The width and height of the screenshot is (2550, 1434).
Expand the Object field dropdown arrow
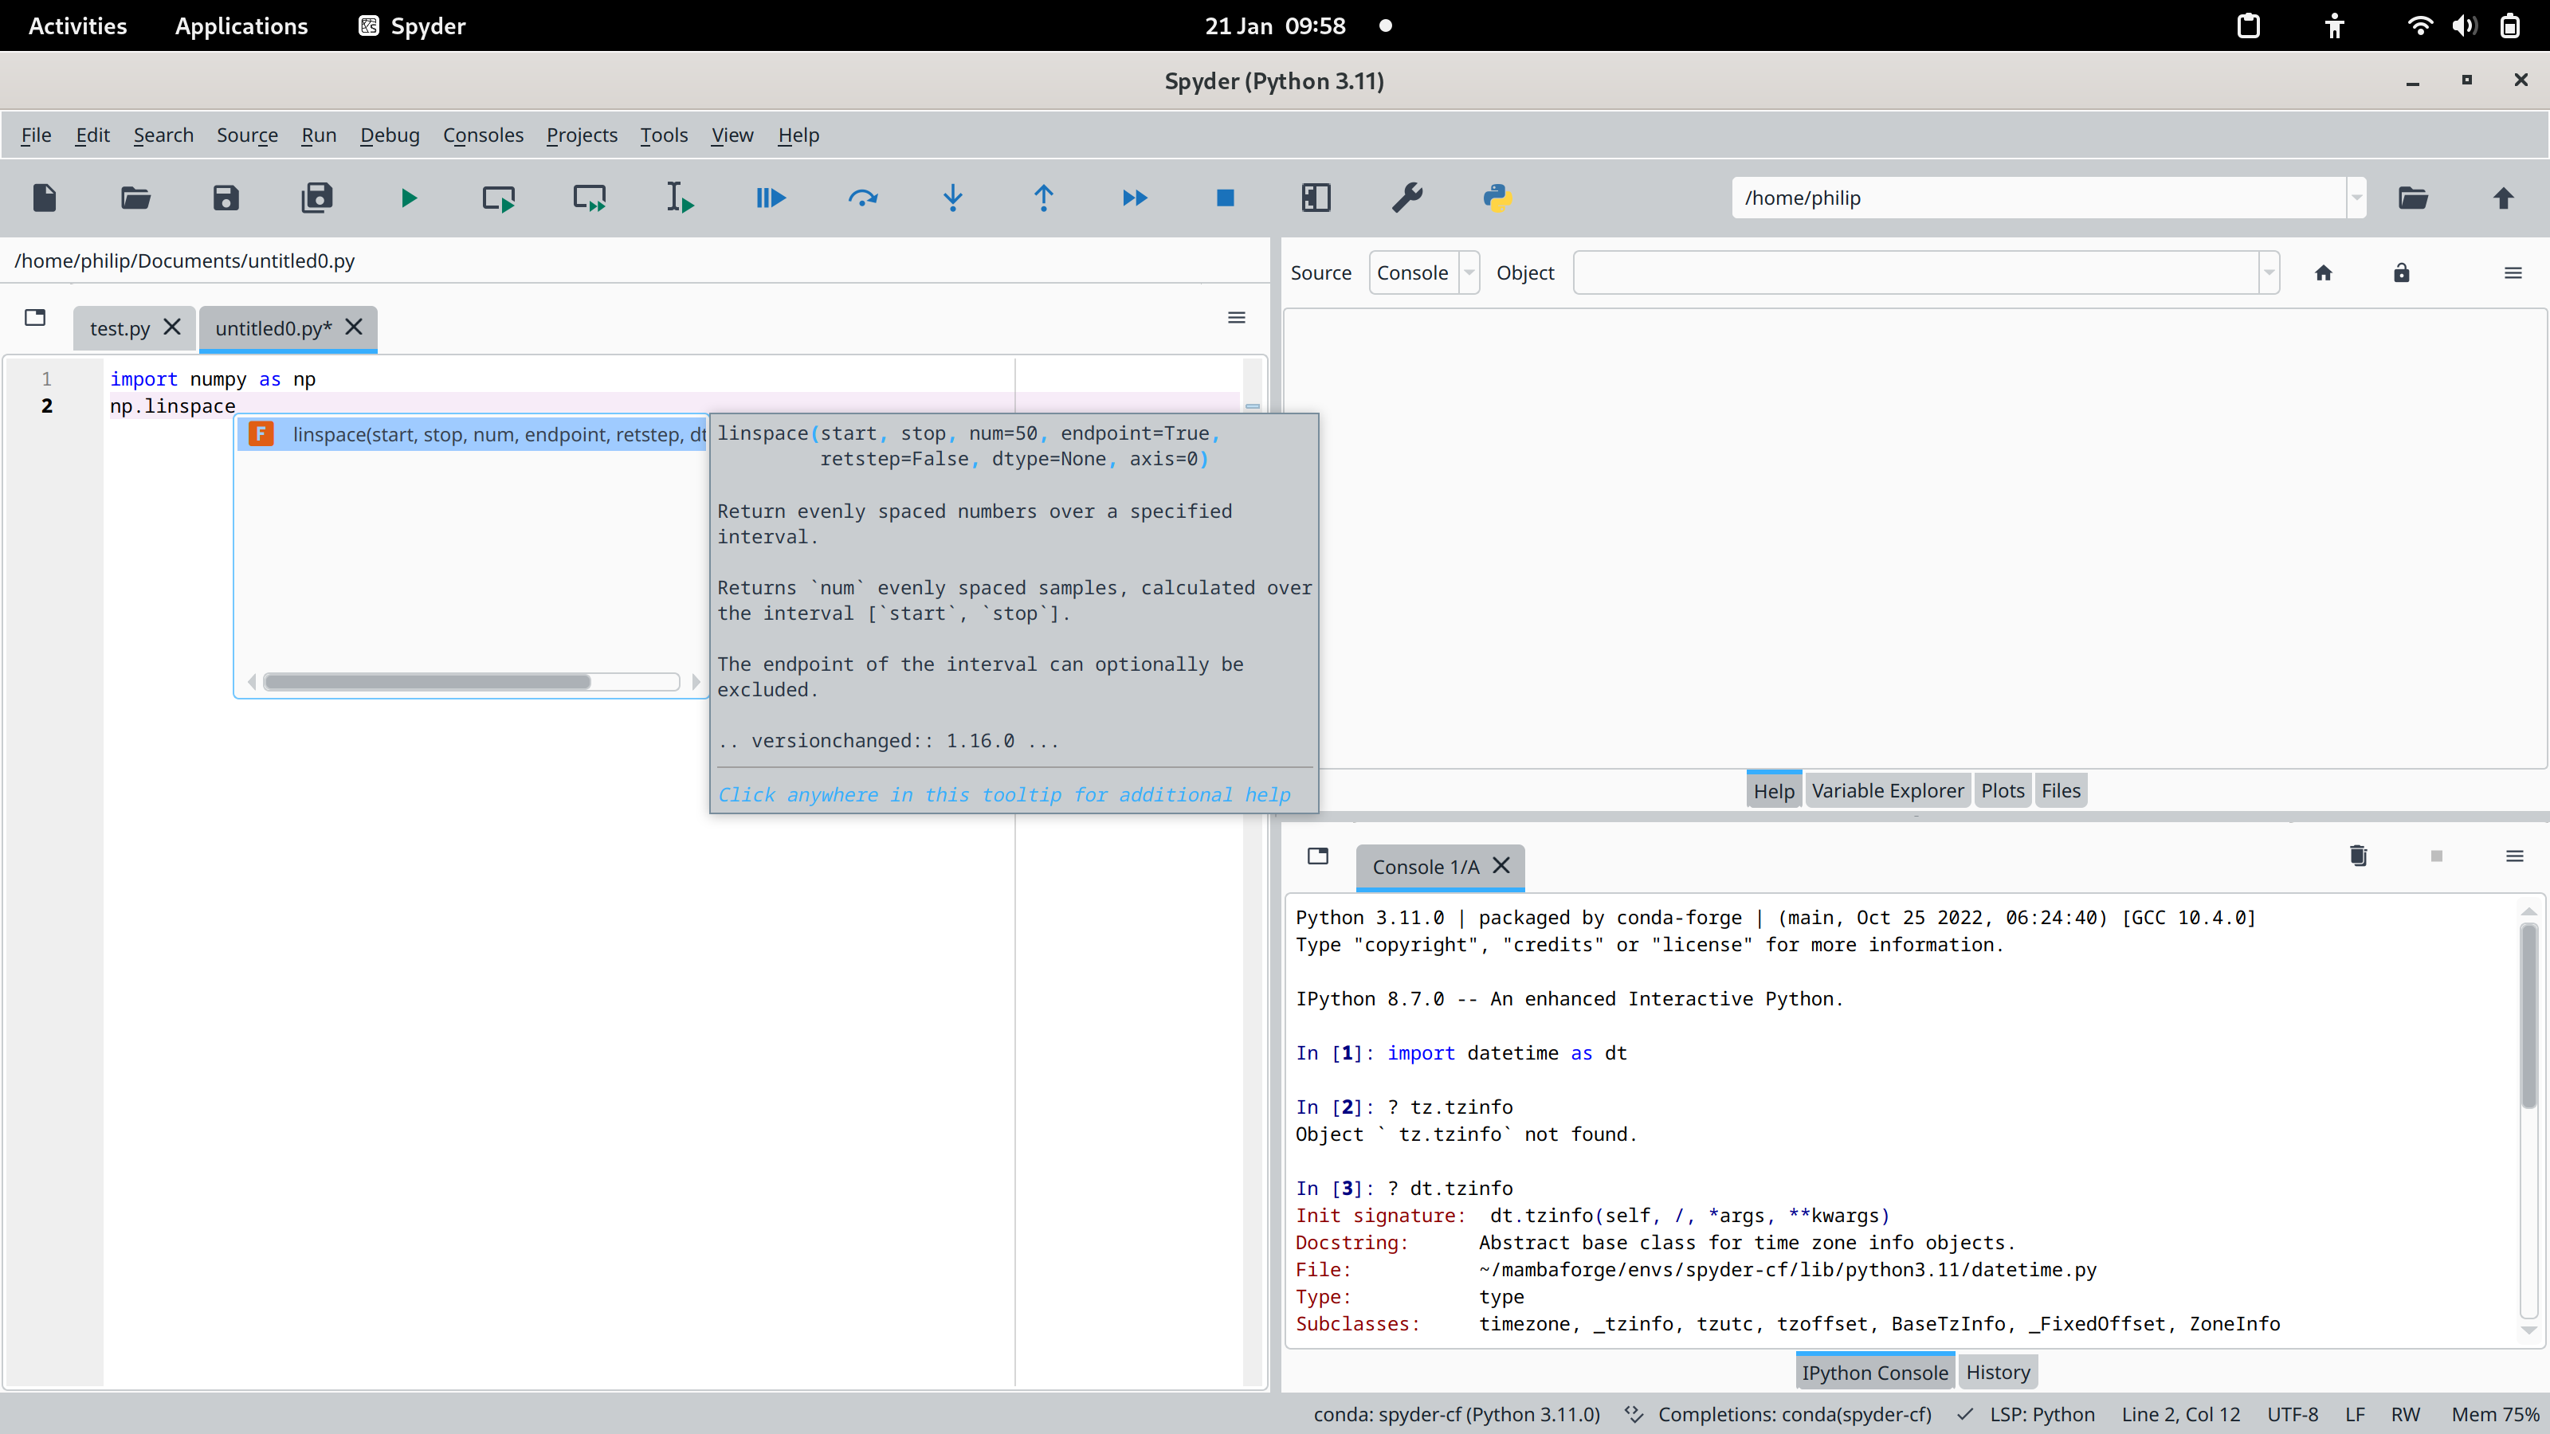[x=2268, y=273]
